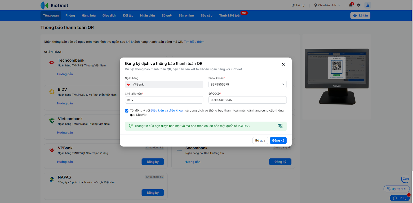The height and width of the screenshot is (203, 413).
Task: Click the NAPAS "Chưa đăng ký" status
Action: pyautogui.click(x=155, y=177)
